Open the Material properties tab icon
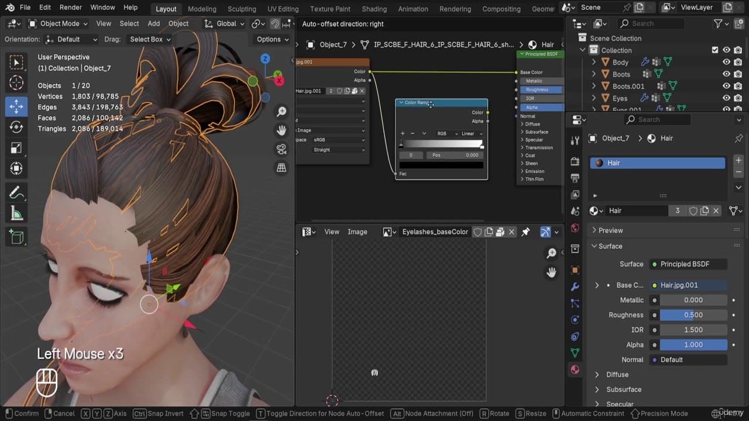 575,370
